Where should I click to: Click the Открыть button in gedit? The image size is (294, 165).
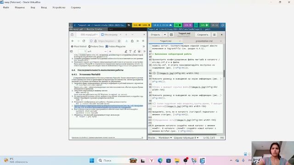click(x=155, y=35)
